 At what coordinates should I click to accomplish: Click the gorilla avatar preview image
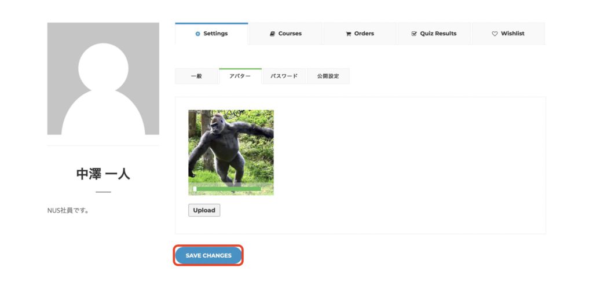point(231,152)
